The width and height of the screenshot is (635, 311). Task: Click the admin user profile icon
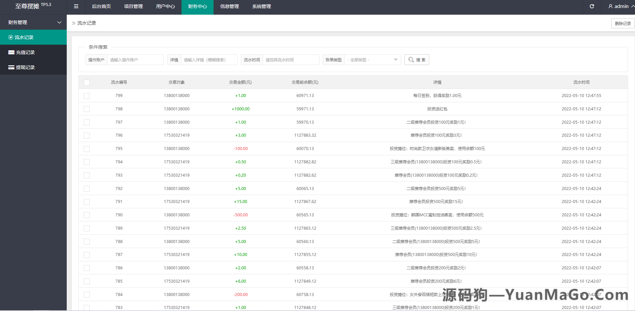610,6
